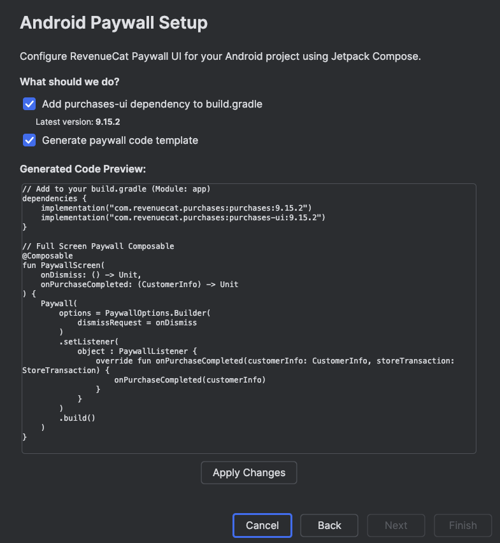Click the greyed-out Next button
Screen dimensions: 500x543
[396, 525]
